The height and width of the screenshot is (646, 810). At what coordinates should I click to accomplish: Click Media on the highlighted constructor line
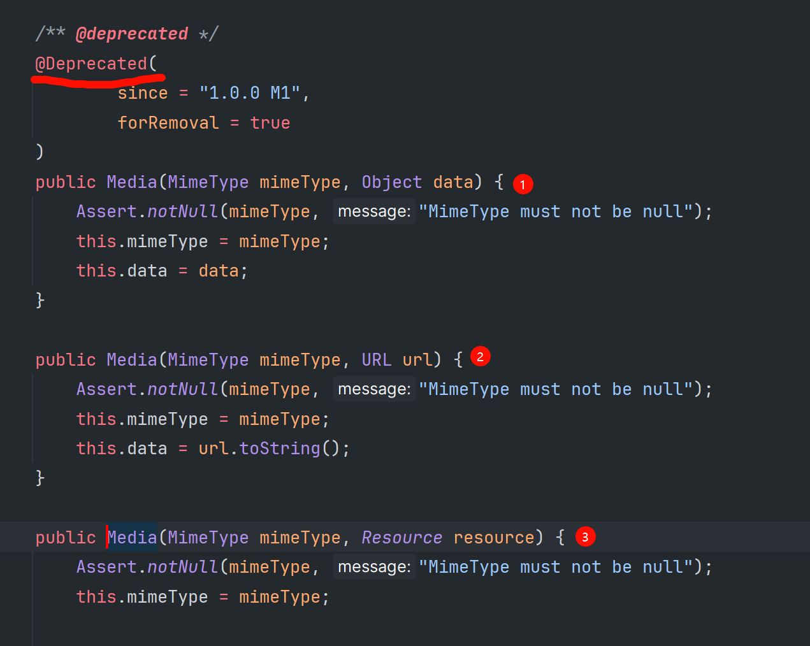pyautogui.click(x=132, y=538)
